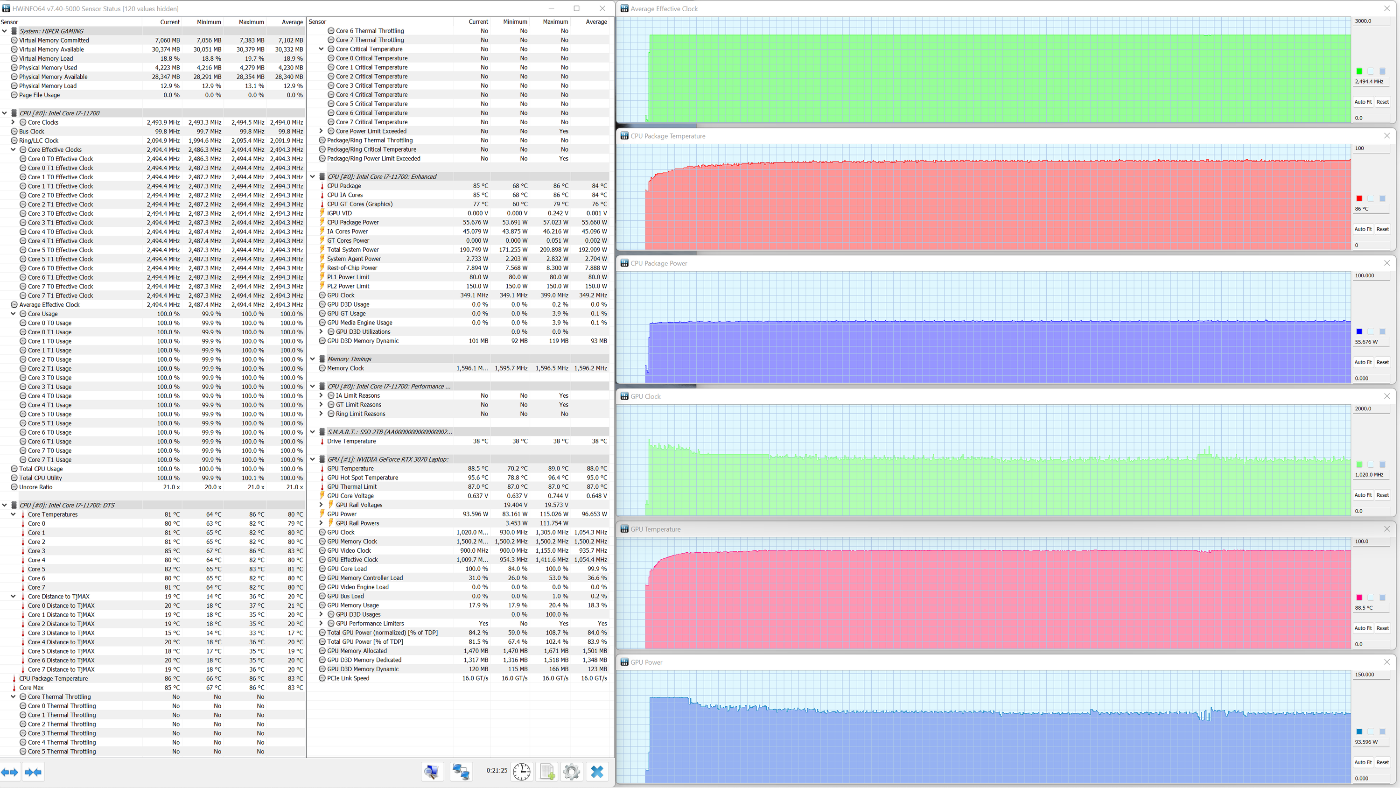The height and width of the screenshot is (788, 1400).
Task: Expand the IA Limit Reasons entry
Action: [321, 395]
